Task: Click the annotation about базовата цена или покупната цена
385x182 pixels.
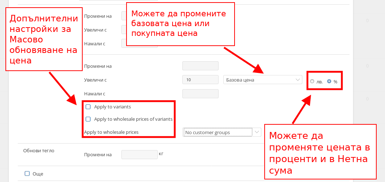Action: [x=180, y=24]
